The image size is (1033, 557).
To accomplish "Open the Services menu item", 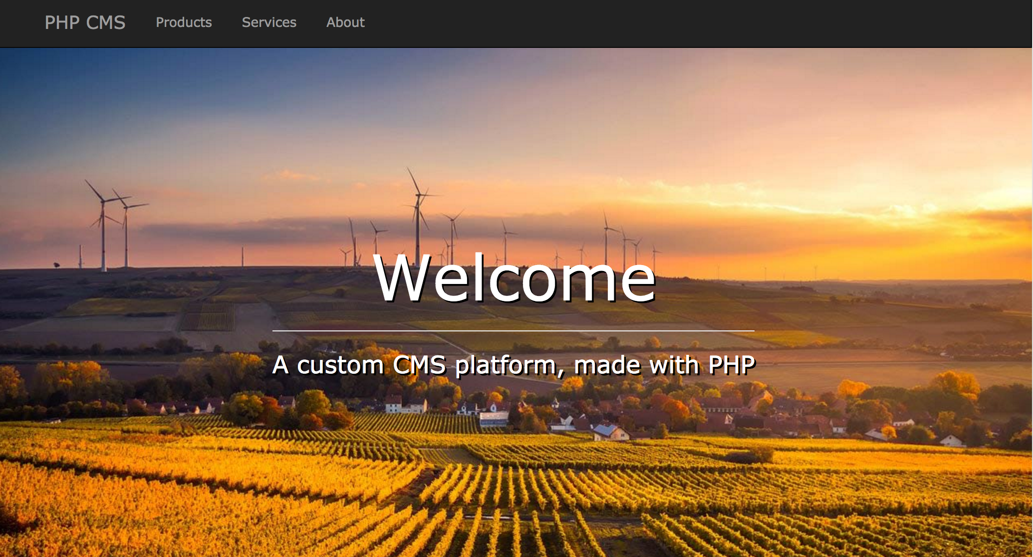I will tap(269, 22).
